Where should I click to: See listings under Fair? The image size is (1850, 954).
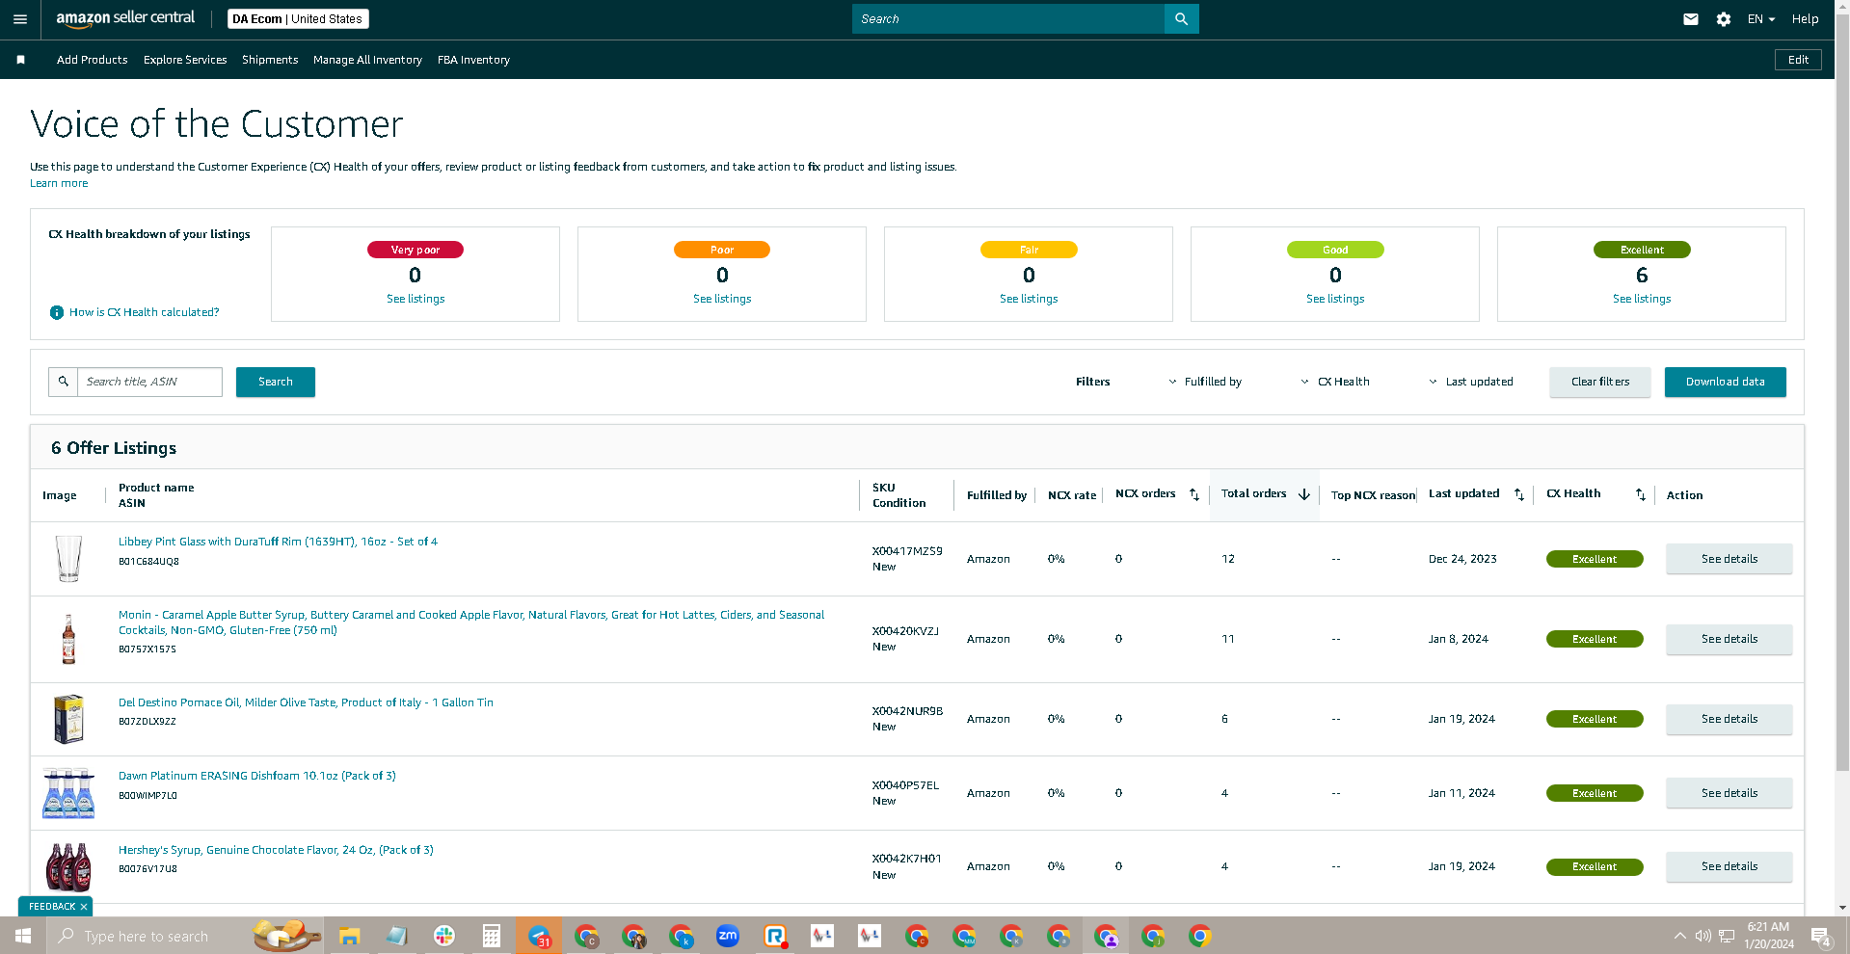pos(1029,299)
